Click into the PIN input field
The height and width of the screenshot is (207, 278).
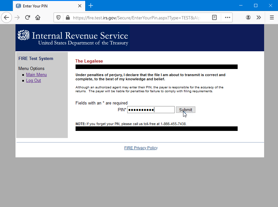click(x=151, y=110)
